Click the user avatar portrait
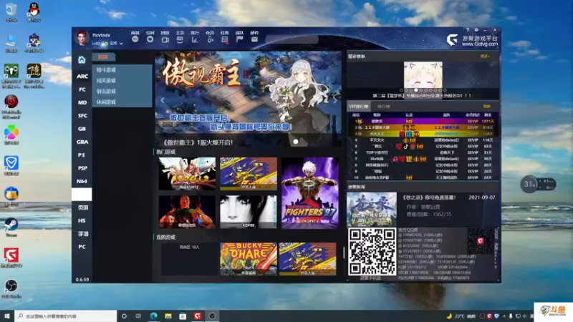 pos(82,38)
